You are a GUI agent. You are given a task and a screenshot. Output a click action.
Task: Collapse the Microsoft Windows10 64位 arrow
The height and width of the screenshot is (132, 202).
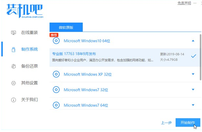pyautogui.click(x=193, y=41)
